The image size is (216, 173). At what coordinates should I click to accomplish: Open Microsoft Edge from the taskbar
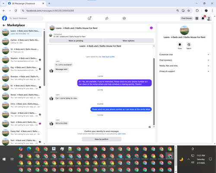point(29,149)
